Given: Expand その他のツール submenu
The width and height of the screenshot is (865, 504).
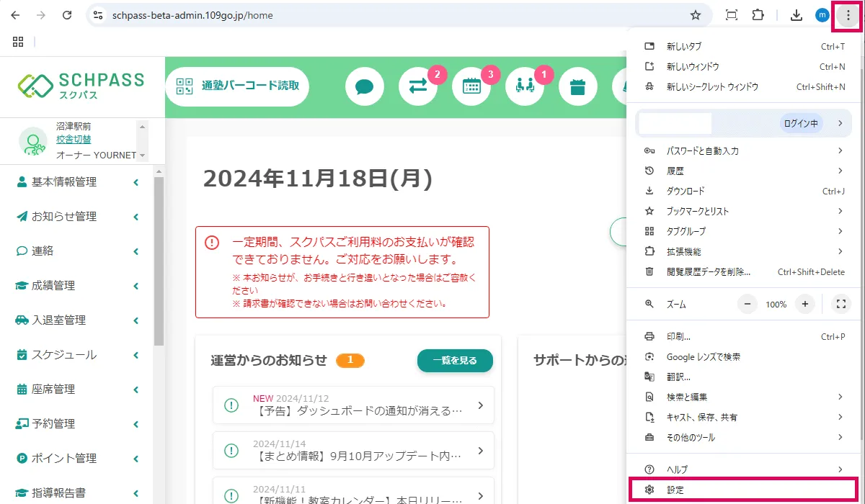Looking at the screenshot, I should tap(744, 437).
